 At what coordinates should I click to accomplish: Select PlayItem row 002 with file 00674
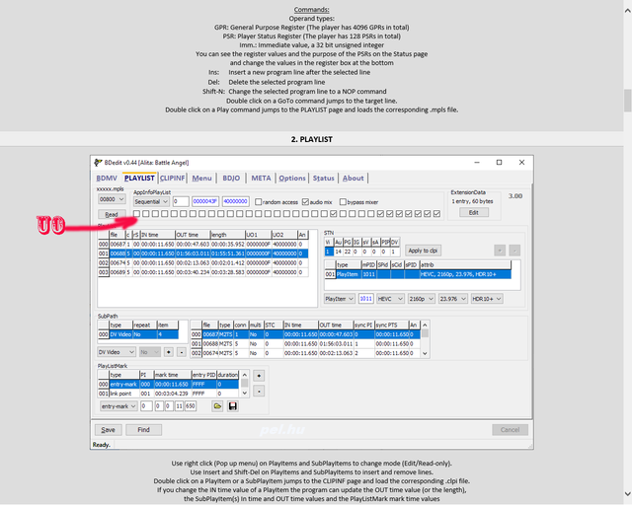click(x=202, y=263)
